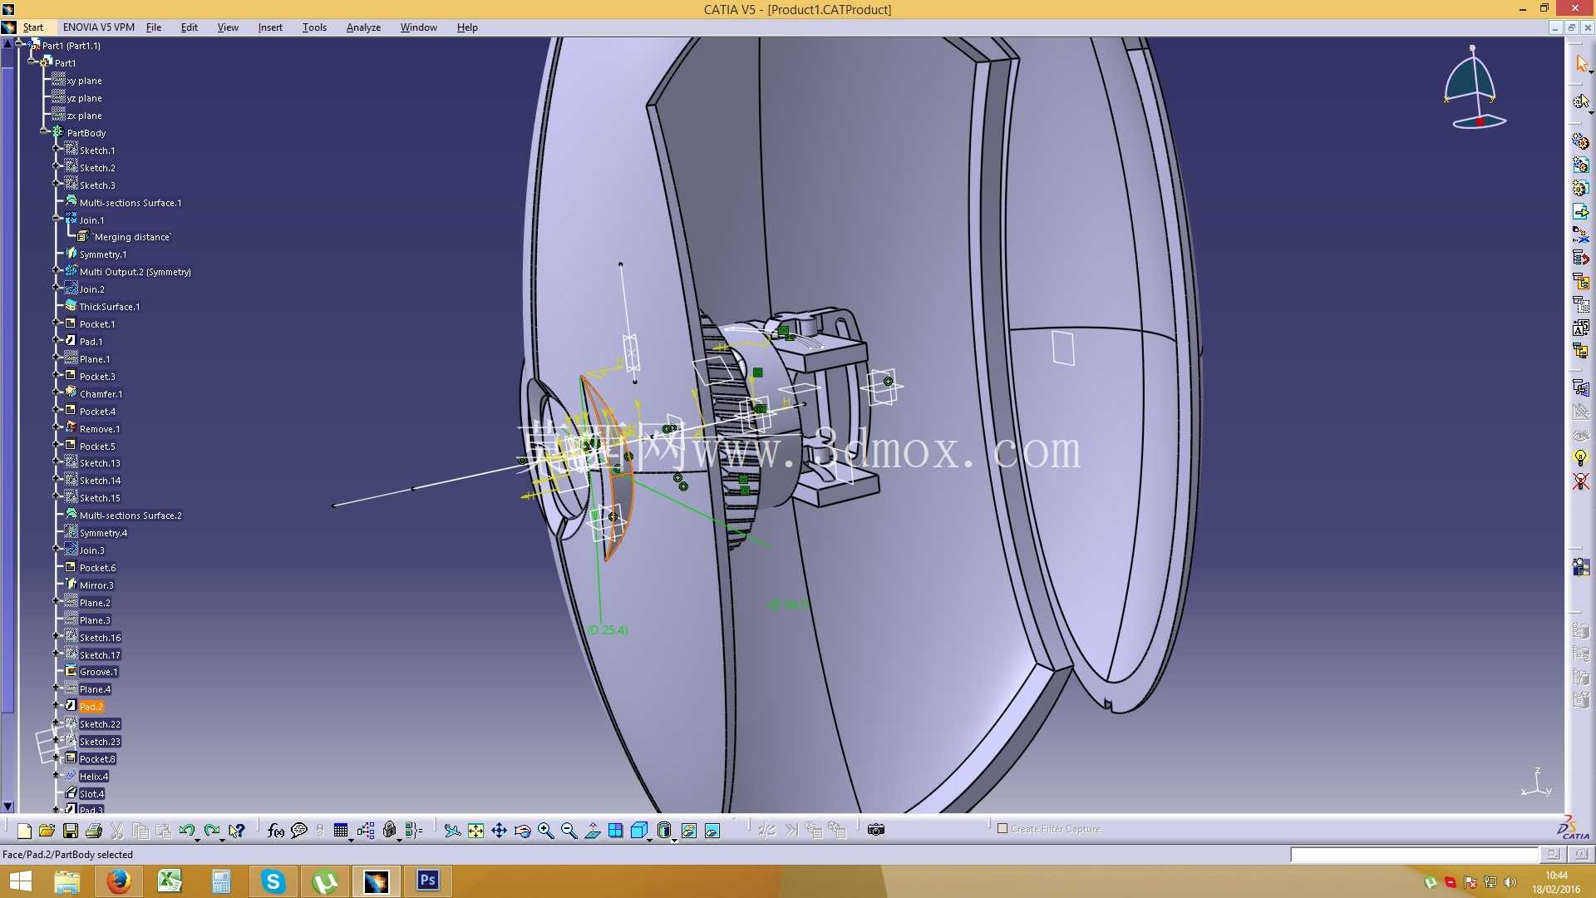Swap visible space

712,830
